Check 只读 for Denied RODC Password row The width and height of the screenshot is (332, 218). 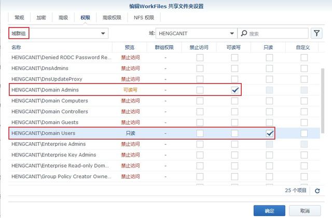pos(269,58)
